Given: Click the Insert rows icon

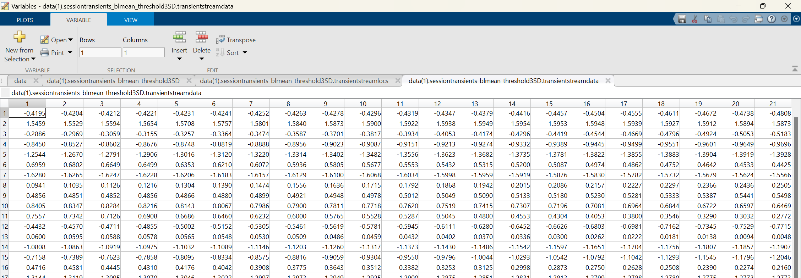Looking at the screenshot, I should 179,37.
